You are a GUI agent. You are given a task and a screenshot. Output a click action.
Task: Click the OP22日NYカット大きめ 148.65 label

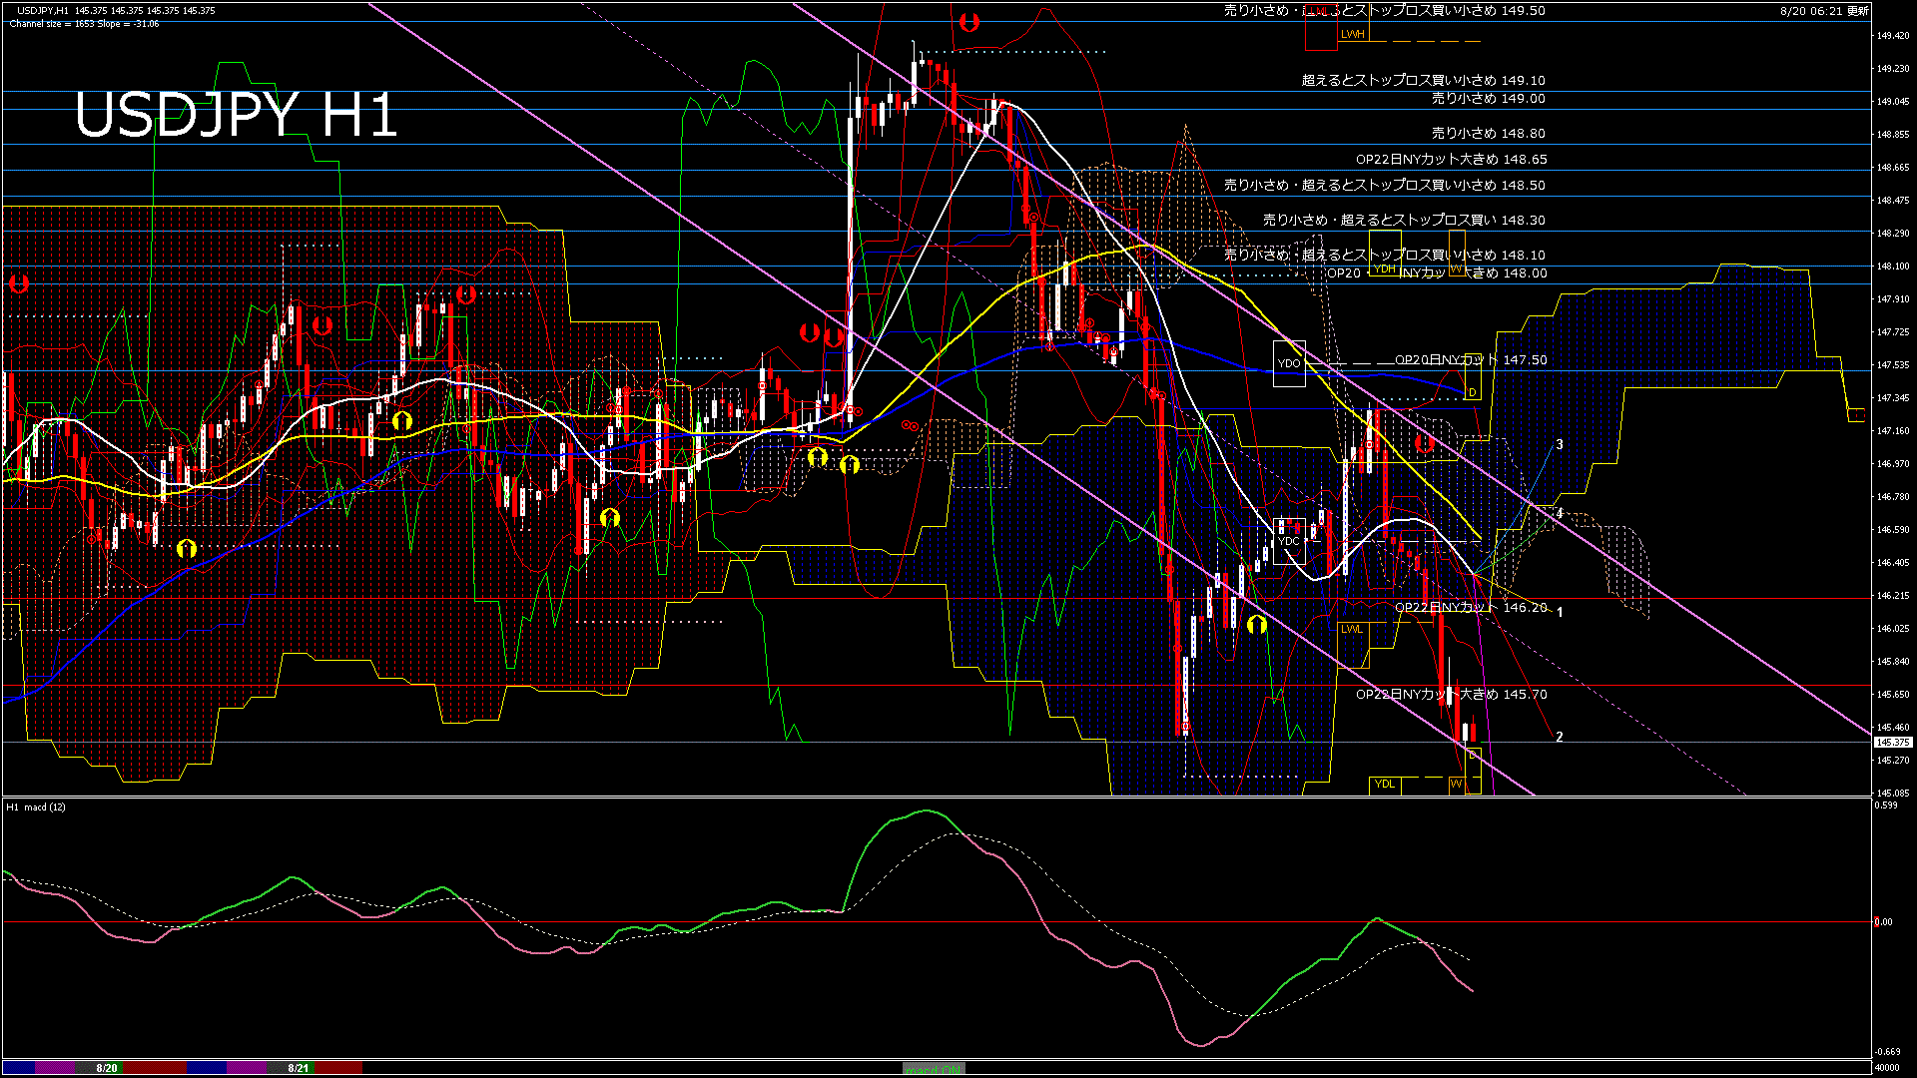(x=1451, y=159)
